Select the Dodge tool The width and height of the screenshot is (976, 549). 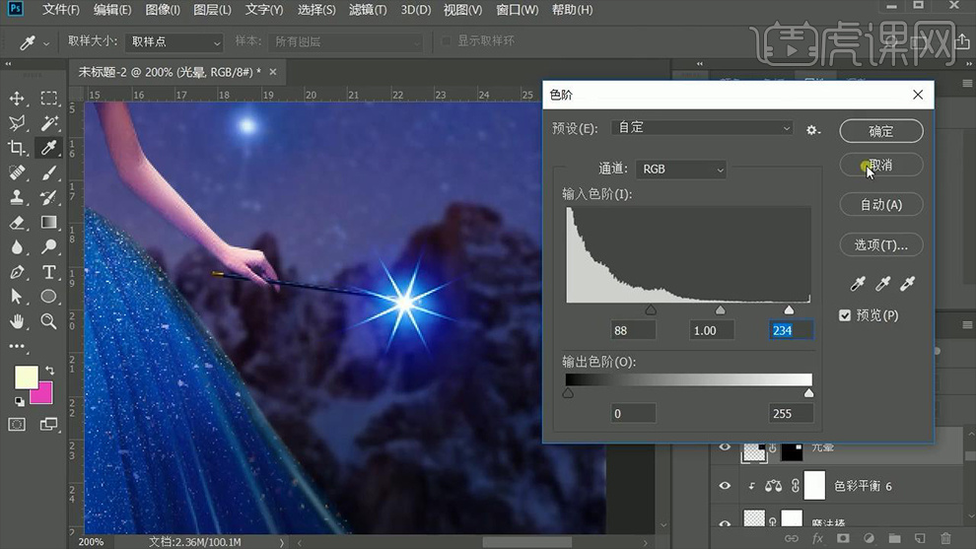pos(48,247)
